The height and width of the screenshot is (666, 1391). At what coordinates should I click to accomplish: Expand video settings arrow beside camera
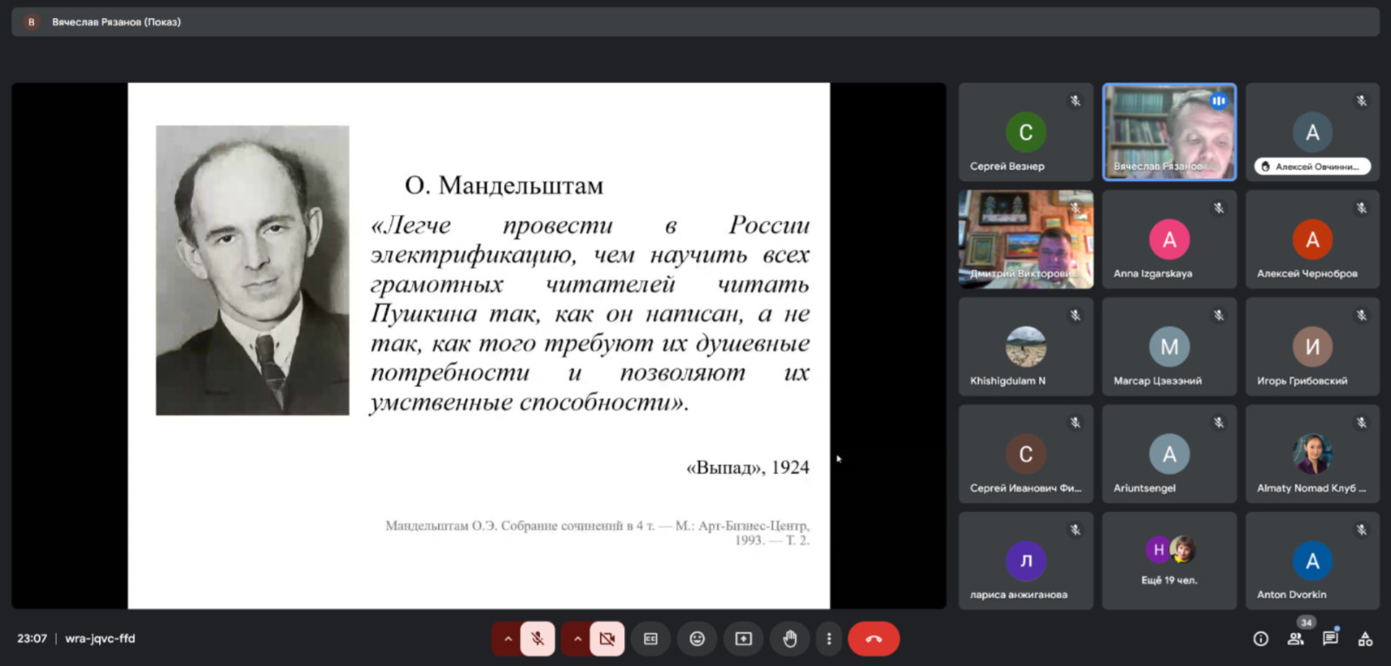pyautogui.click(x=577, y=639)
